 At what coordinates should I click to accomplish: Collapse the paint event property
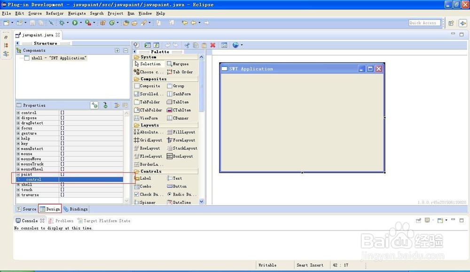click(x=18, y=174)
